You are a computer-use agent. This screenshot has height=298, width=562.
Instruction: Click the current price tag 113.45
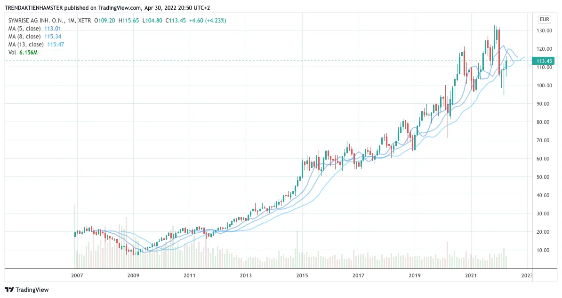544,61
